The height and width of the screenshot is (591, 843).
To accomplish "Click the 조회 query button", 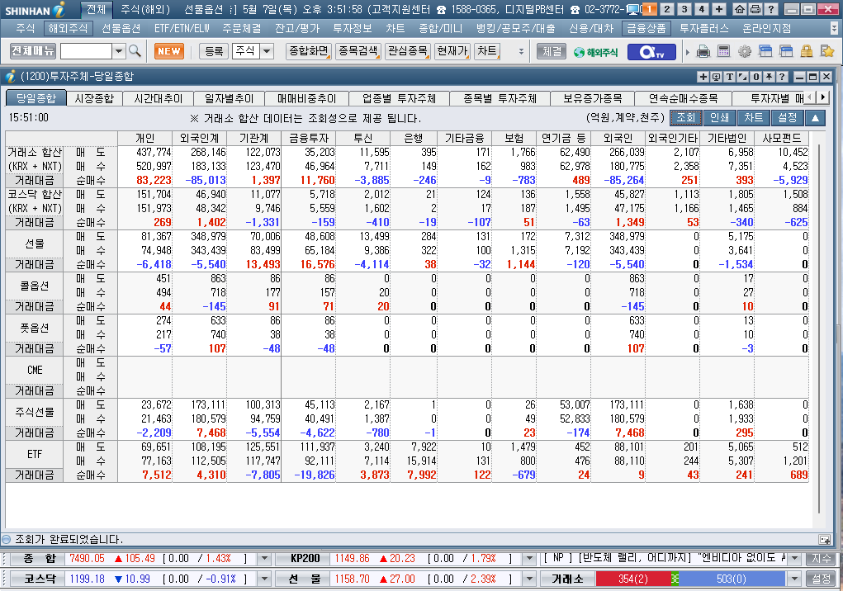I will [685, 118].
